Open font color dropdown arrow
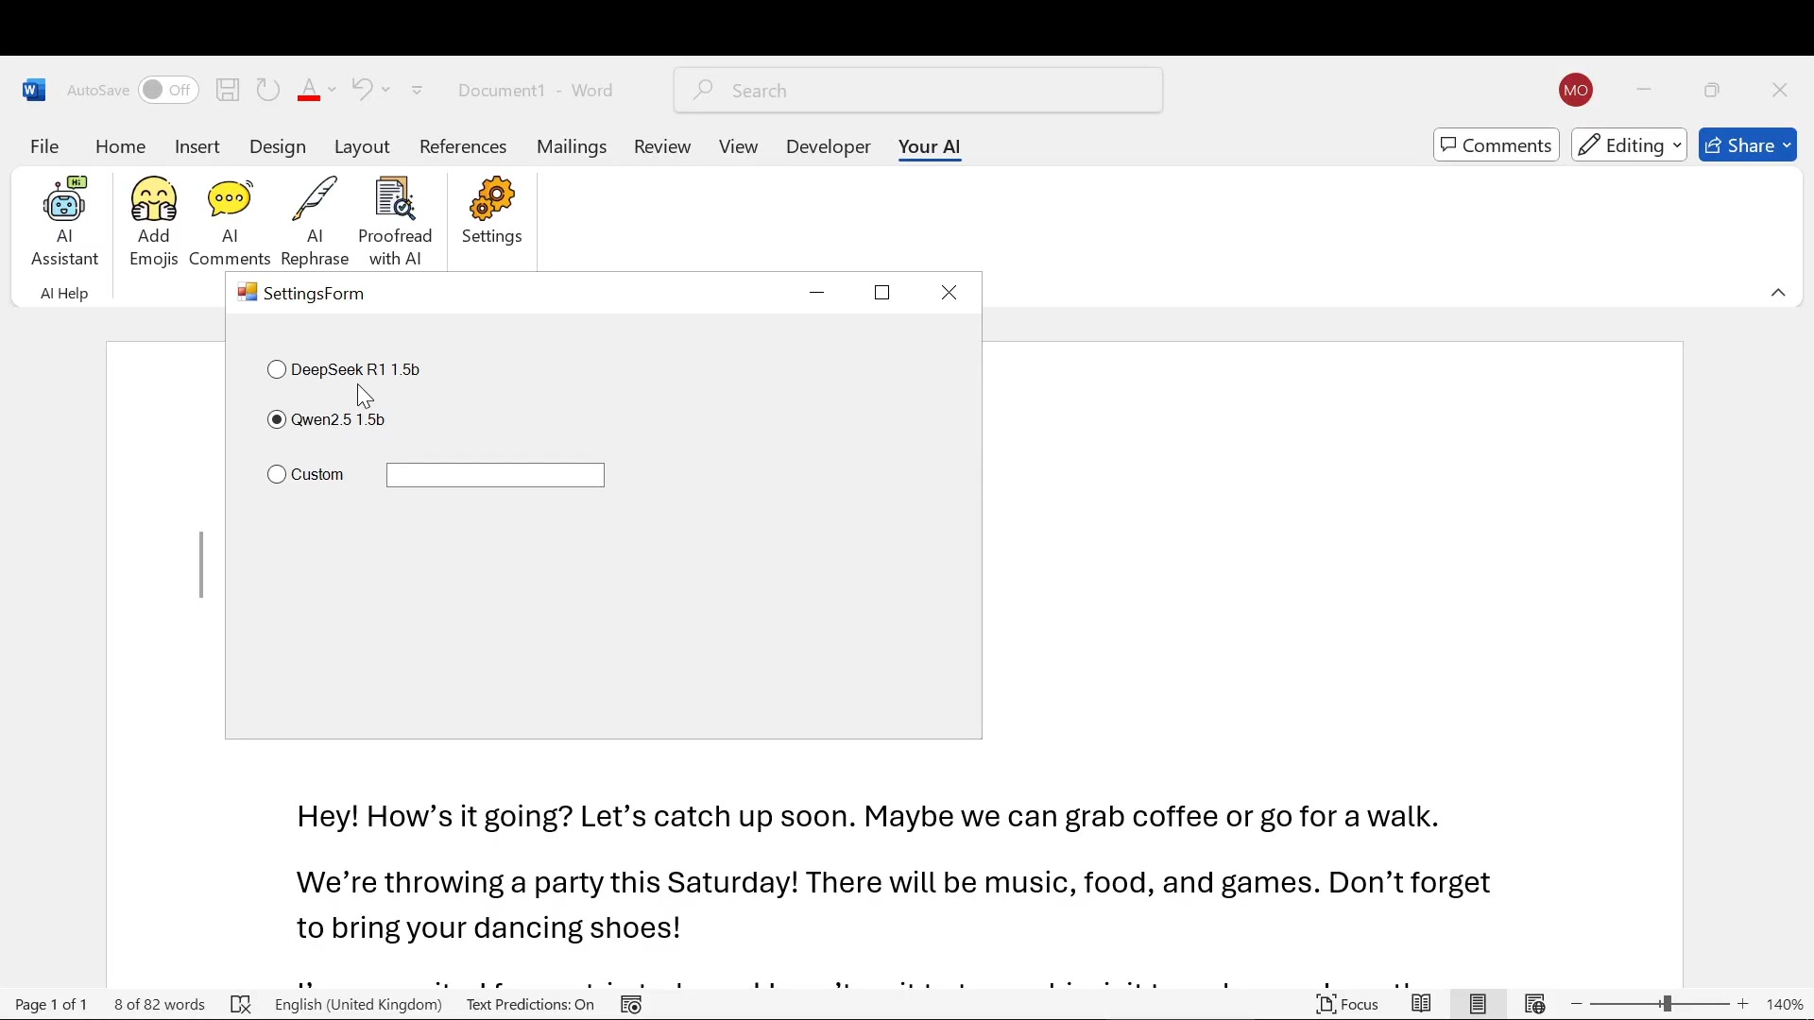This screenshot has height=1020, width=1814. pos(332,90)
